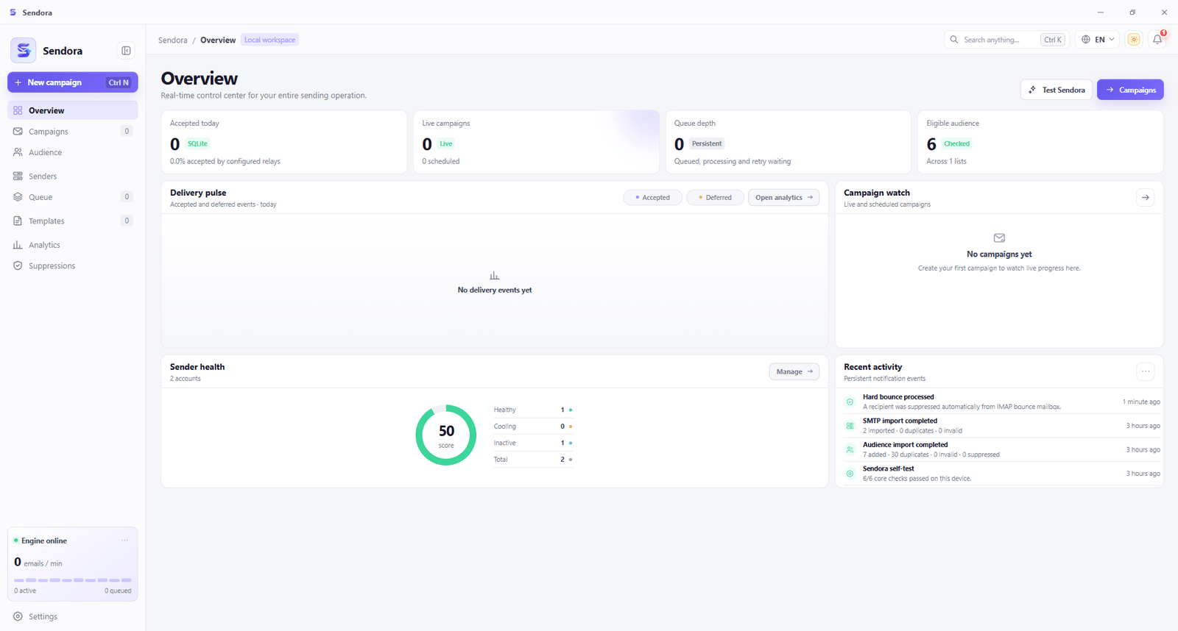Close the Sendora window

(x=1164, y=13)
